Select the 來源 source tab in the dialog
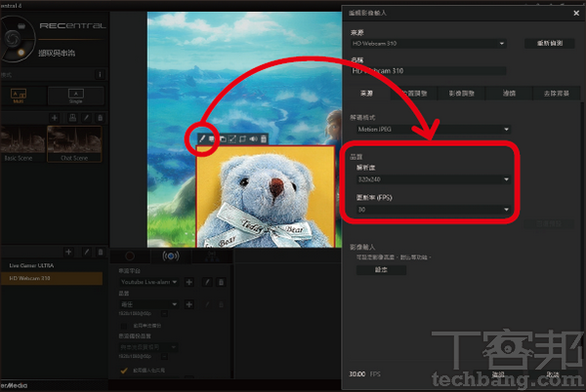This screenshot has width=586, height=392. (366, 94)
